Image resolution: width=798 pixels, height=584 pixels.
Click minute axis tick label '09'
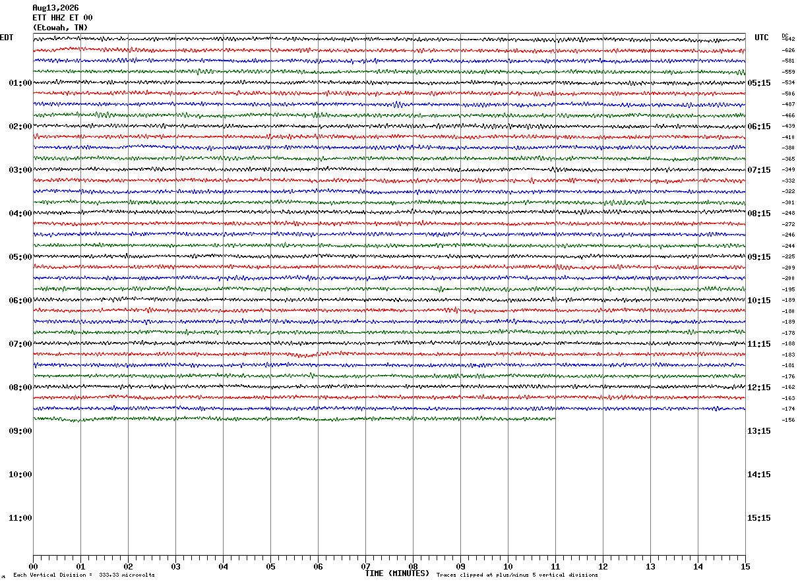[x=460, y=566]
